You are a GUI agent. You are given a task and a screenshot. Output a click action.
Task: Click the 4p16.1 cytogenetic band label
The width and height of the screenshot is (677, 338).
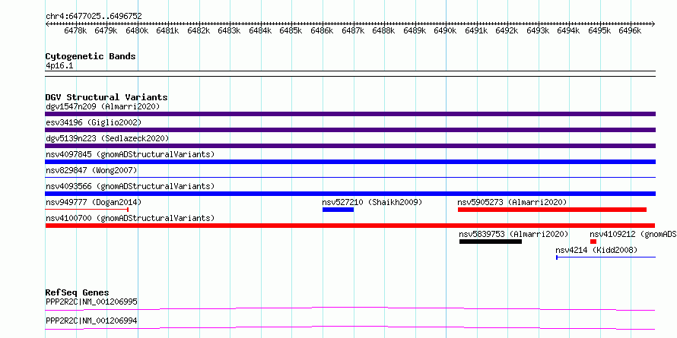pos(59,65)
